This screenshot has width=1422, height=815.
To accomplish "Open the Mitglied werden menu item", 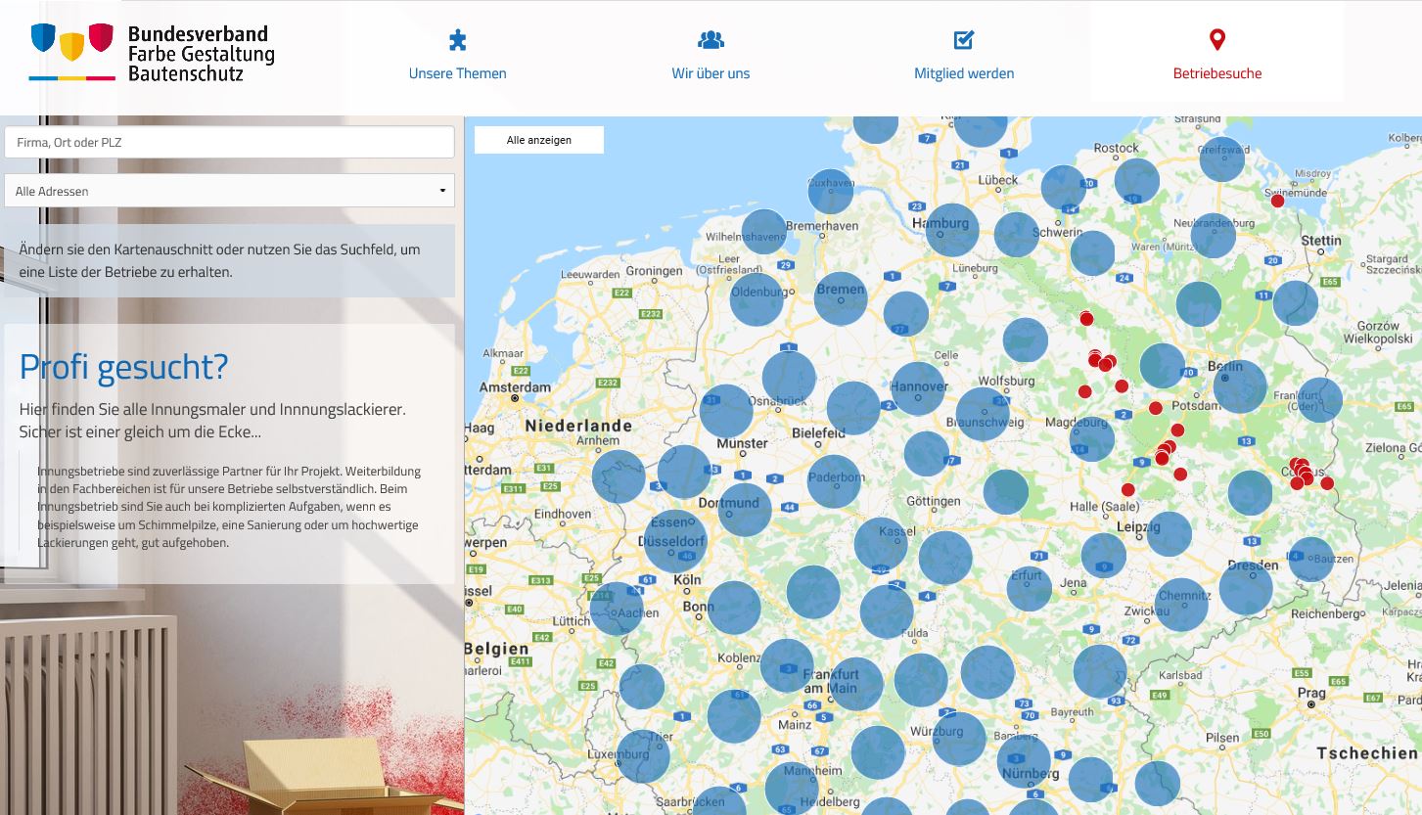I will coord(964,55).
